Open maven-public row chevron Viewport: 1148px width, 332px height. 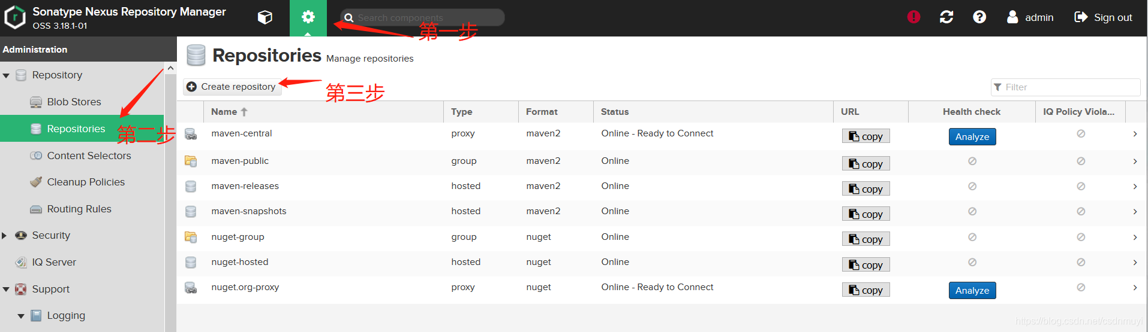click(x=1135, y=162)
